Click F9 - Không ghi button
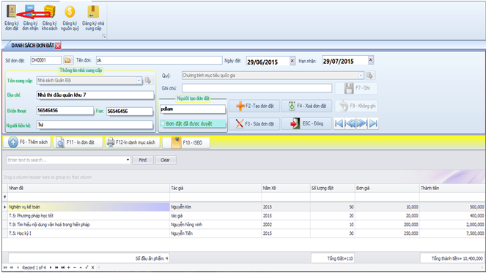 click(356, 106)
